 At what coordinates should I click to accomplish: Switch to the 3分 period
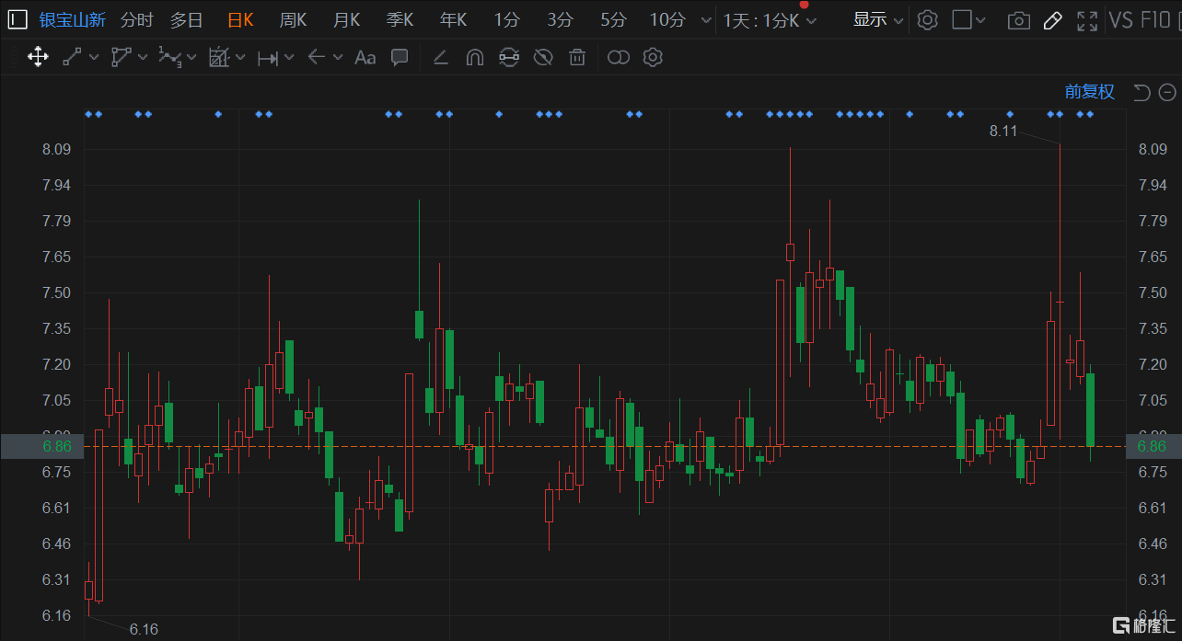[560, 20]
